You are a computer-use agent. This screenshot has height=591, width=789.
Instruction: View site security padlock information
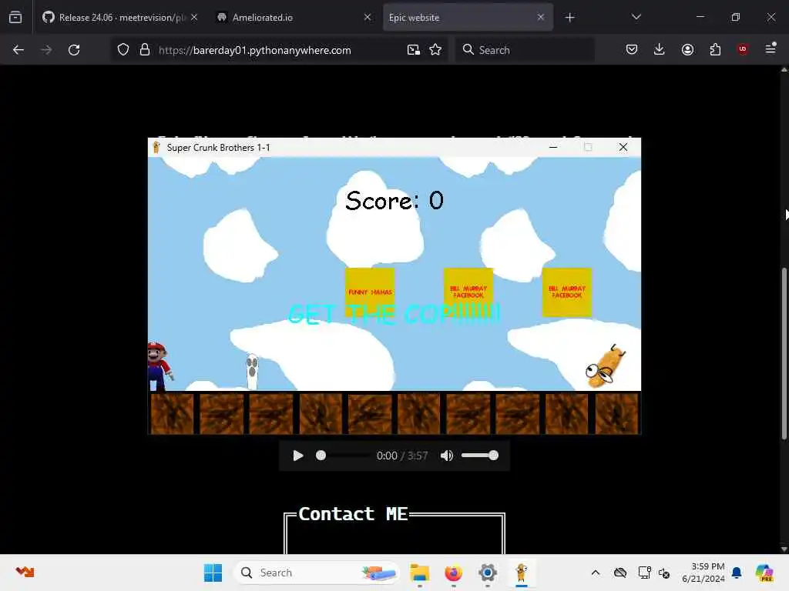[x=145, y=50]
